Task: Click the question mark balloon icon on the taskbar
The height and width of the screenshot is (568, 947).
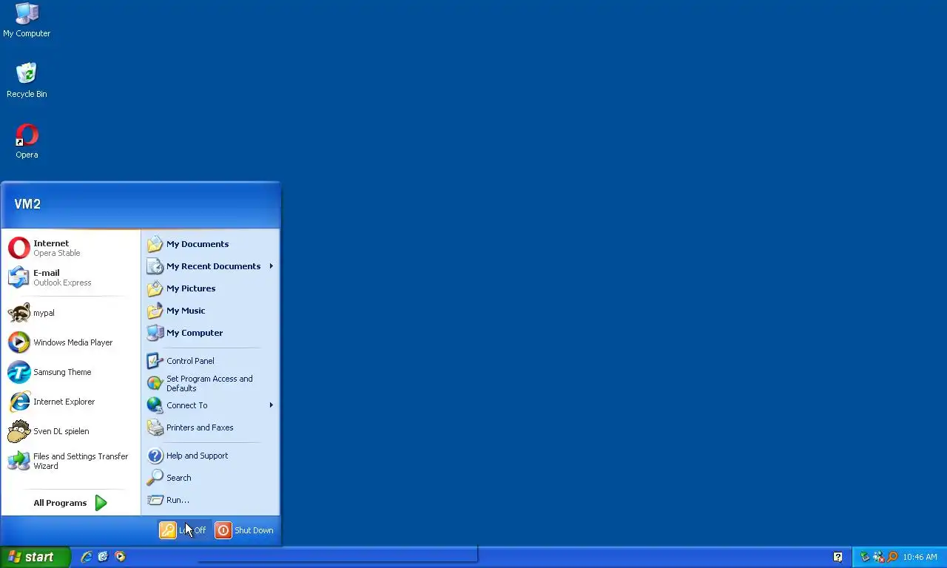Action: tap(838, 557)
